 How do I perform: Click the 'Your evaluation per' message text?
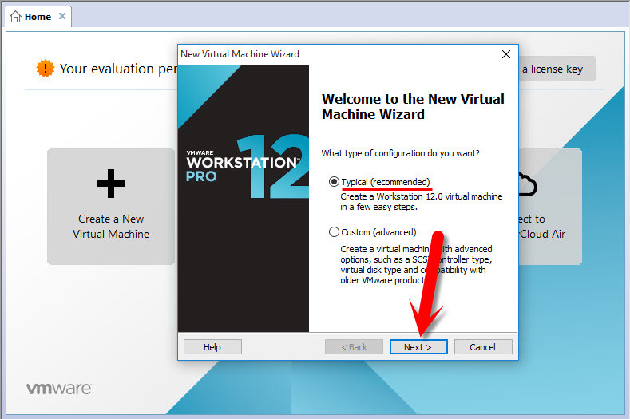118,69
